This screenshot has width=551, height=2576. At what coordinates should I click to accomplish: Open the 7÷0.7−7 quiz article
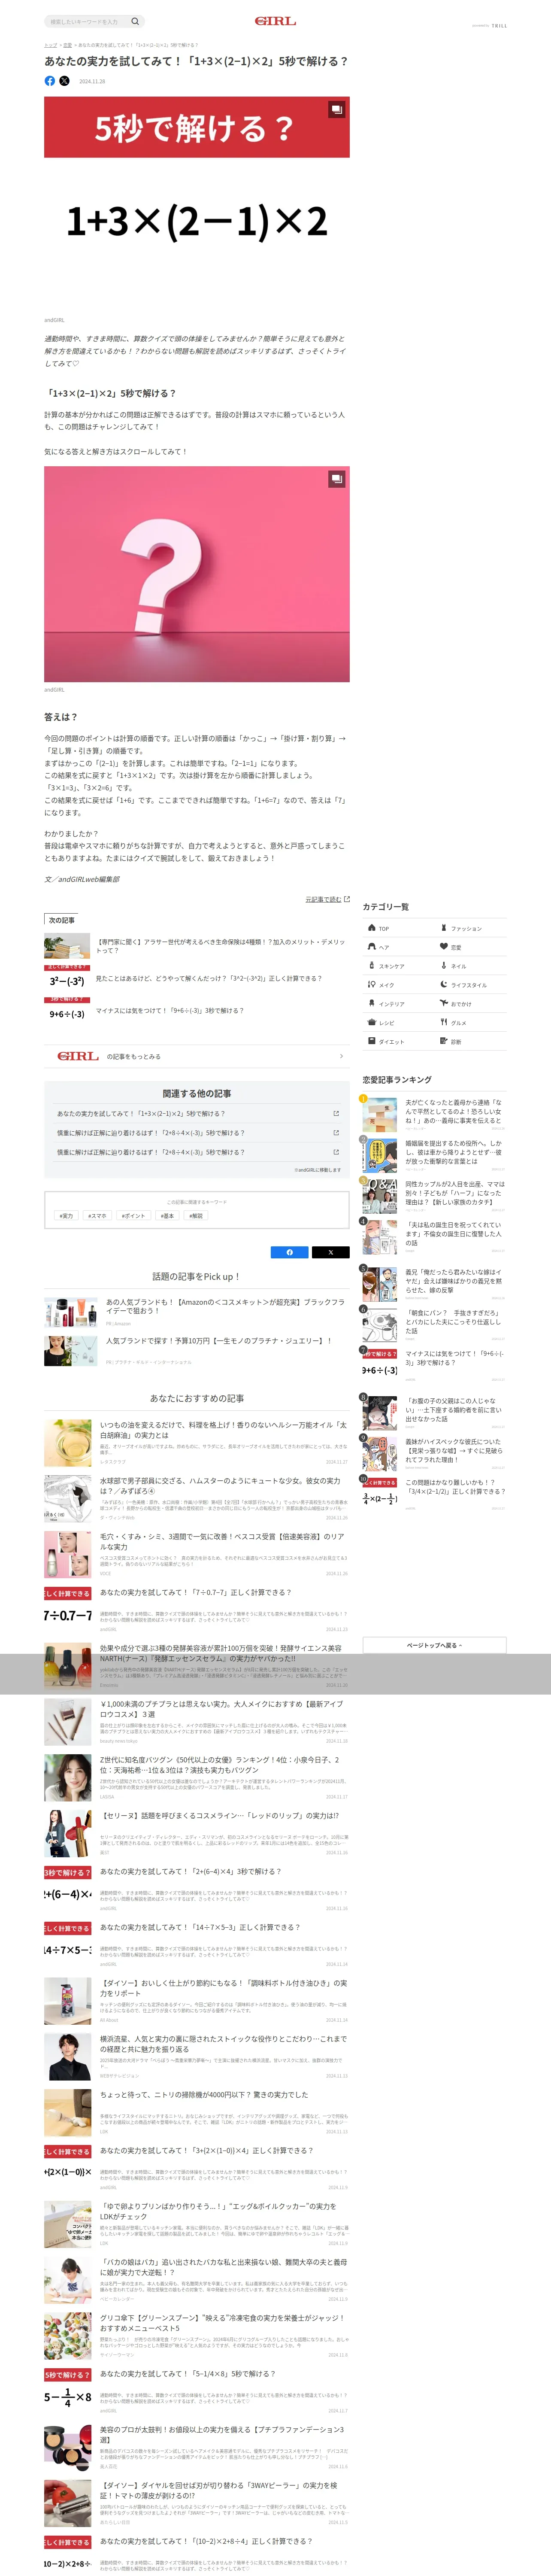click(196, 1610)
